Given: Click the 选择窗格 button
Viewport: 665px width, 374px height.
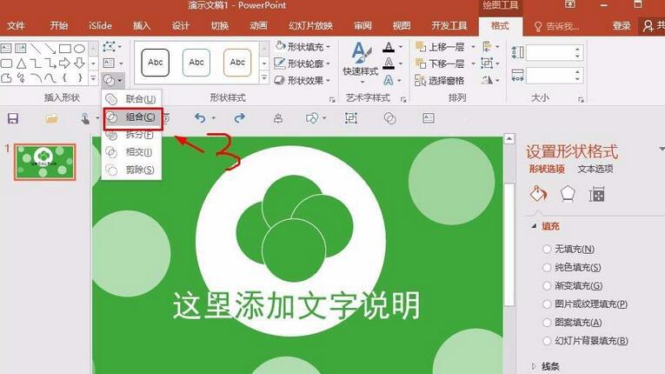Looking at the screenshot, I should point(445,81).
